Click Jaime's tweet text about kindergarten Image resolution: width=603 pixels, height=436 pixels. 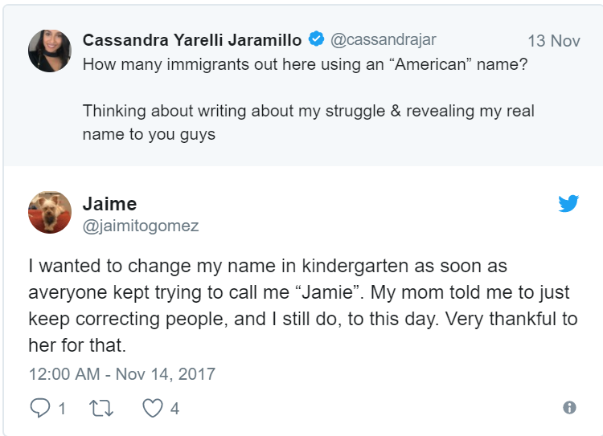click(x=268, y=265)
